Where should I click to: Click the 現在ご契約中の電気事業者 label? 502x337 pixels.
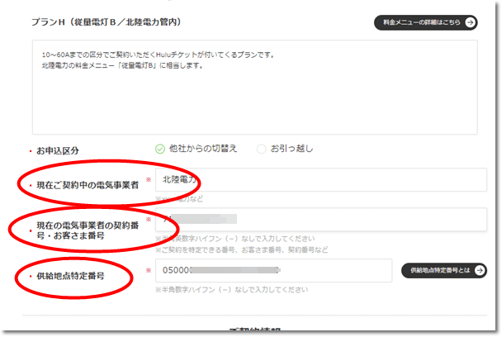(88, 185)
